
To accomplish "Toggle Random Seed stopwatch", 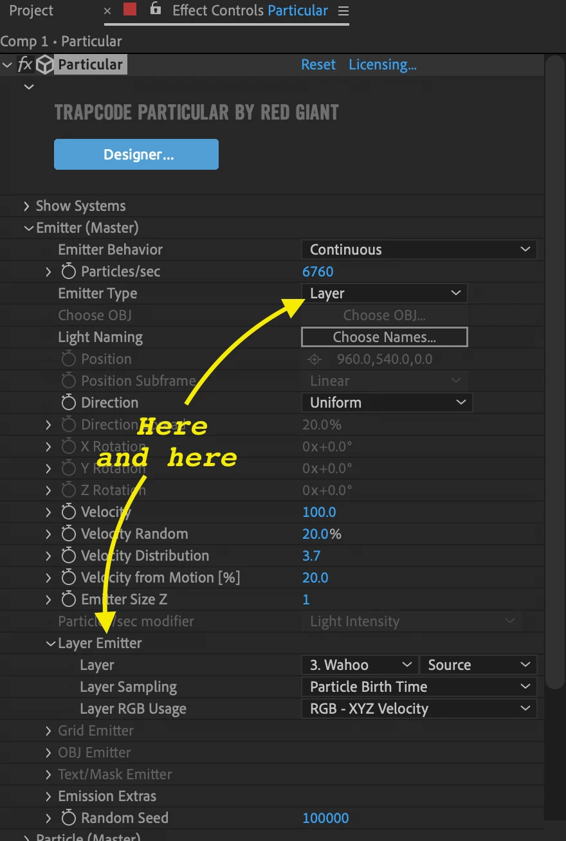I will pos(69,818).
